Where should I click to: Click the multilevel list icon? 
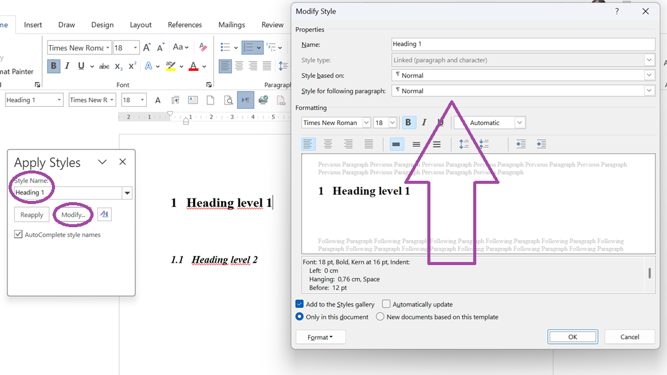[271, 47]
